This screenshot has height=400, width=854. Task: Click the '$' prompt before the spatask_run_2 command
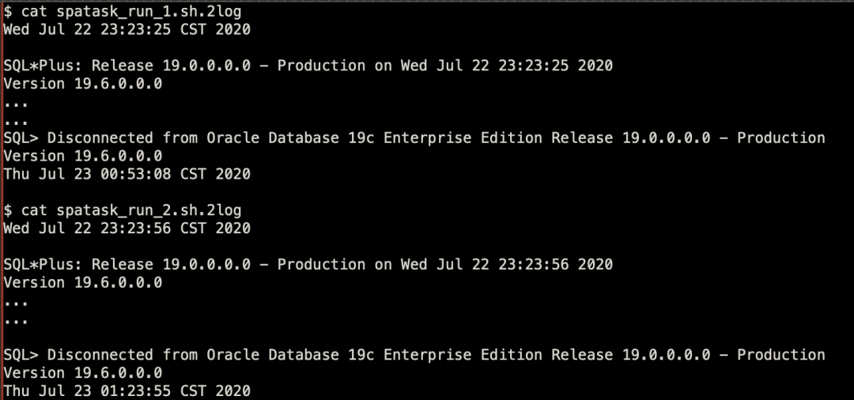click(8, 210)
